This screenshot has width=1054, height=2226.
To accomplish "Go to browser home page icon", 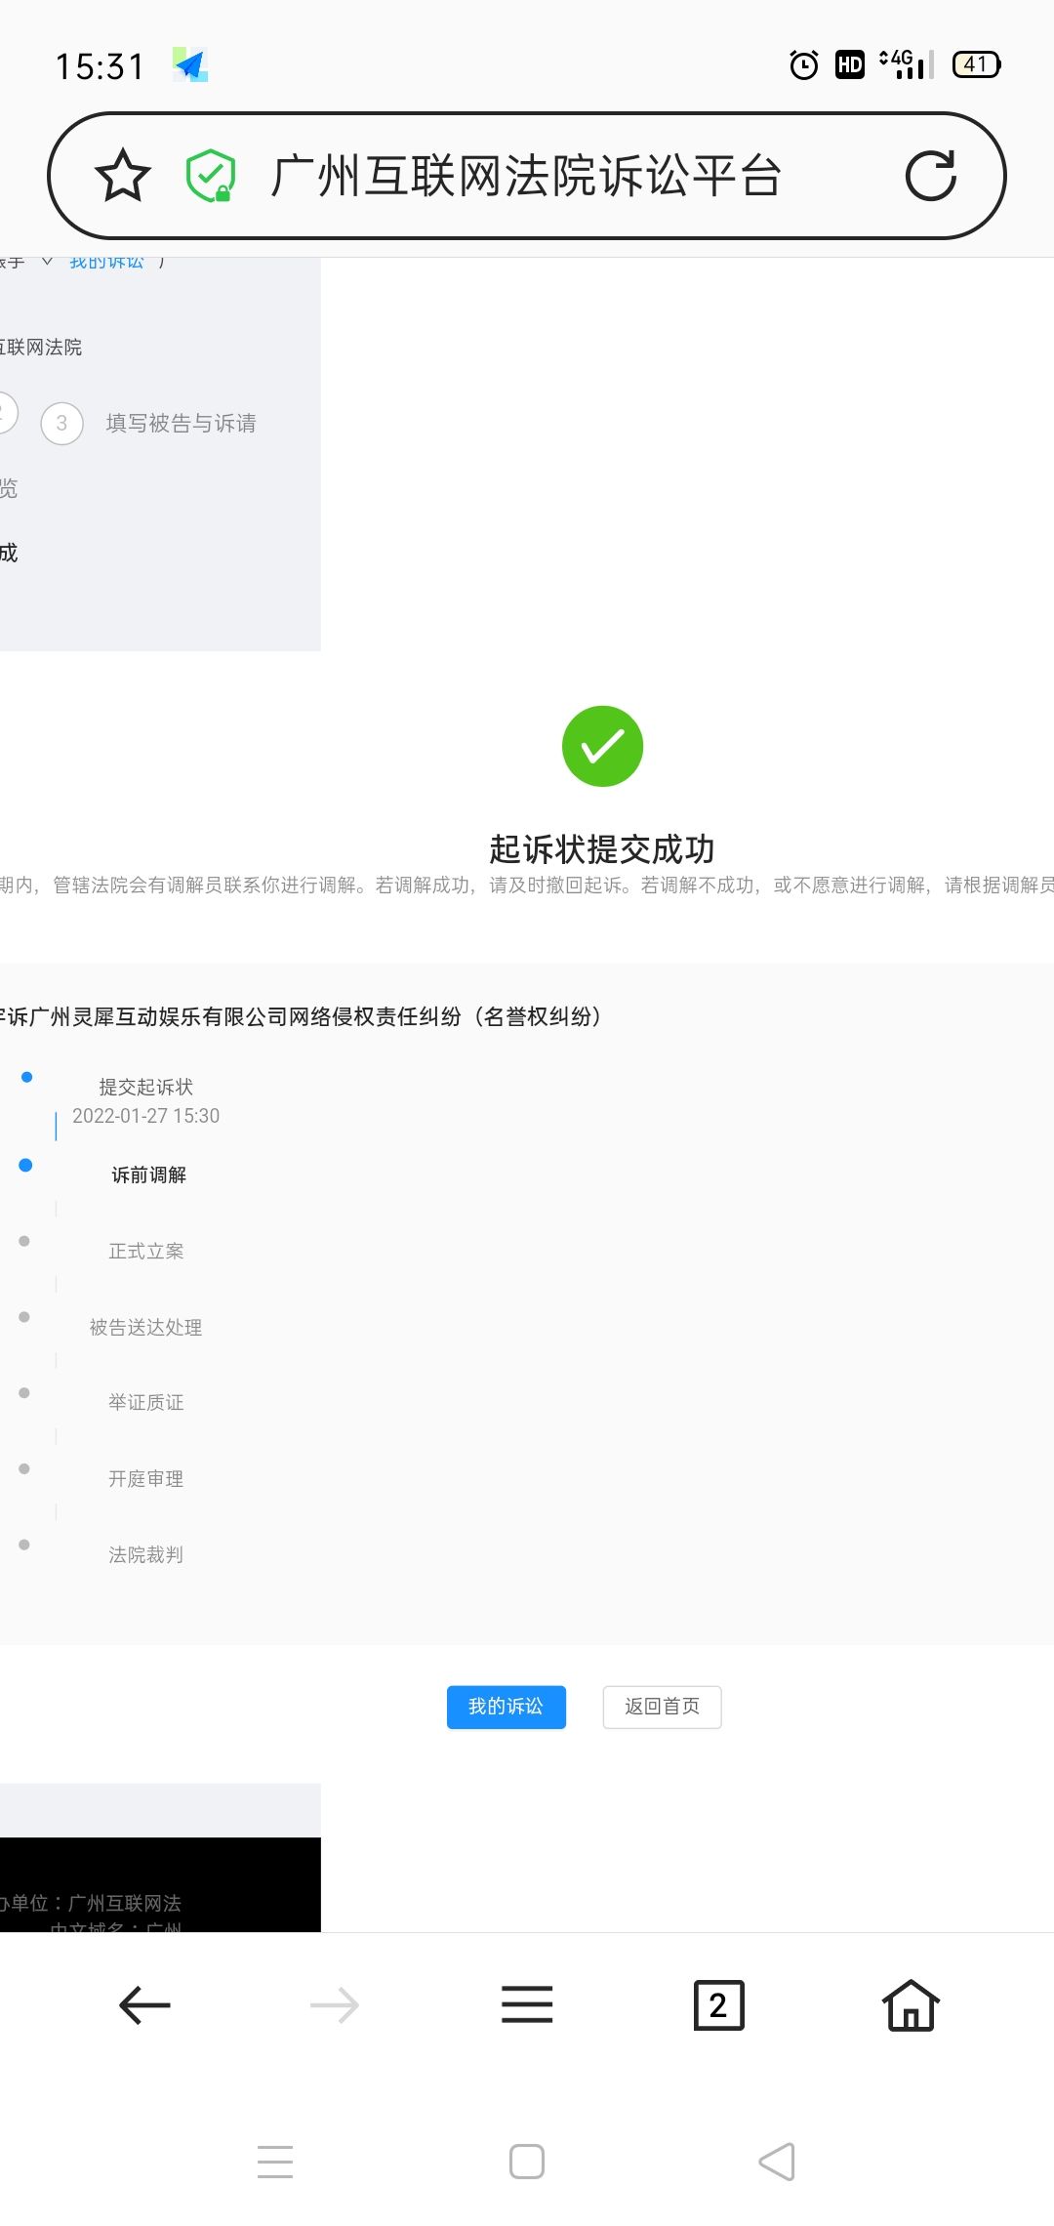I will [911, 2005].
